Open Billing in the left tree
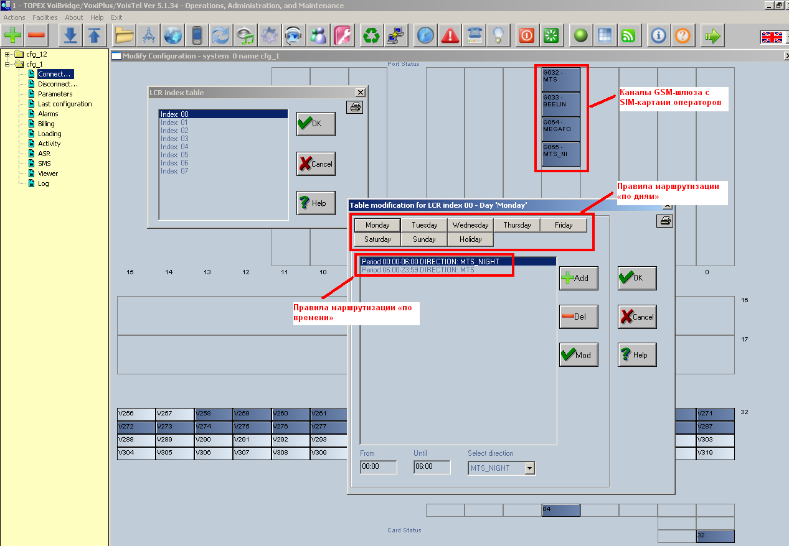Screen dimensions: 789x546 coord(46,124)
